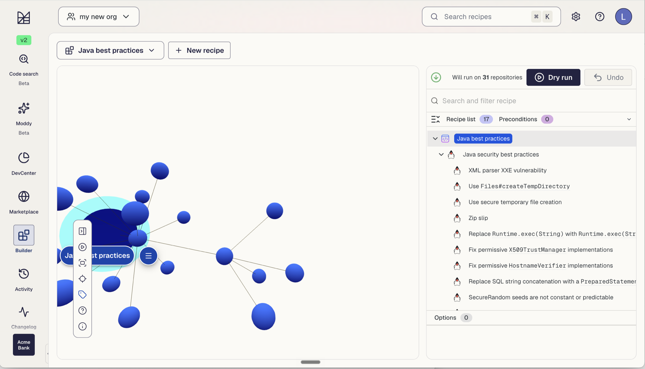Click the XML parser recipe OpenRewrite icon

[x=457, y=170]
